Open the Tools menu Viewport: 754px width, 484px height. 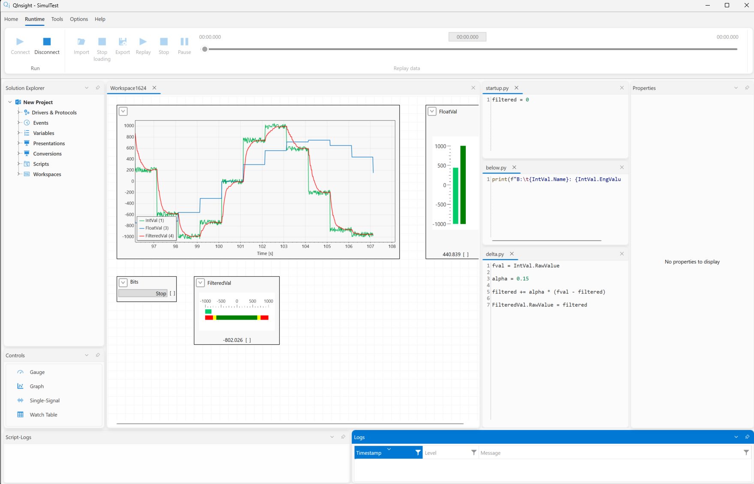pos(57,19)
